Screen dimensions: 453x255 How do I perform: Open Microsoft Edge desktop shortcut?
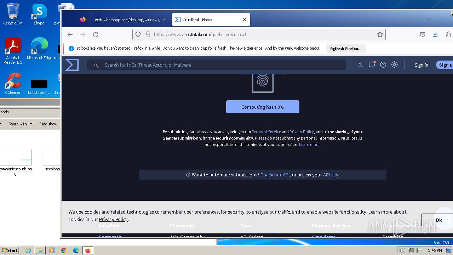39,49
